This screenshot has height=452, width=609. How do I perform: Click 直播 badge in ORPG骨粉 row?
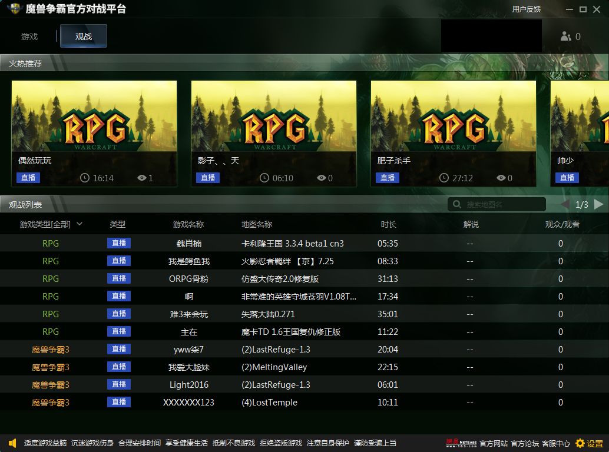tap(119, 278)
